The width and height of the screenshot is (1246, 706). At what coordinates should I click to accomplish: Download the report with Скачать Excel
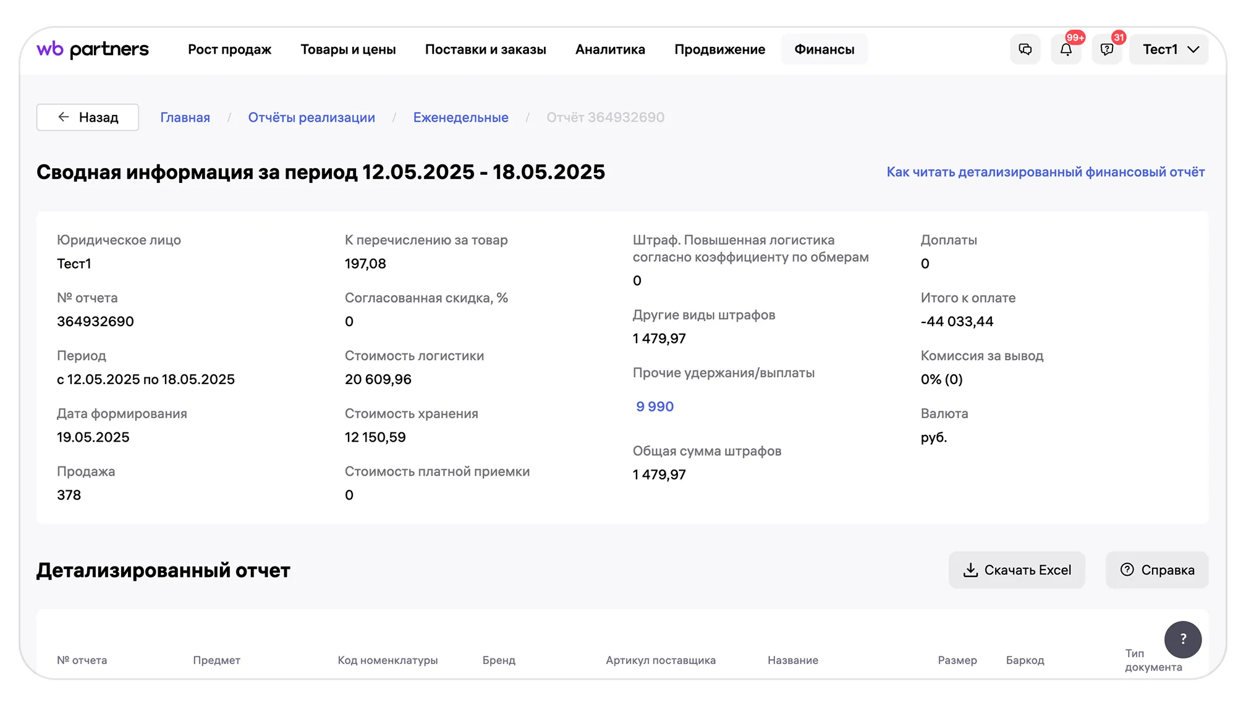tap(1017, 570)
